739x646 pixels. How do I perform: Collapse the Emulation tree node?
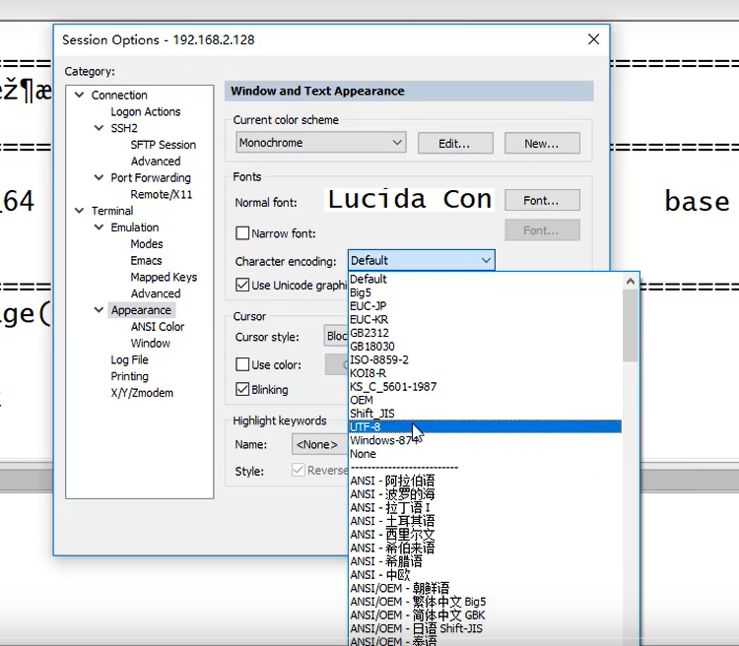click(x=99, y=227)
